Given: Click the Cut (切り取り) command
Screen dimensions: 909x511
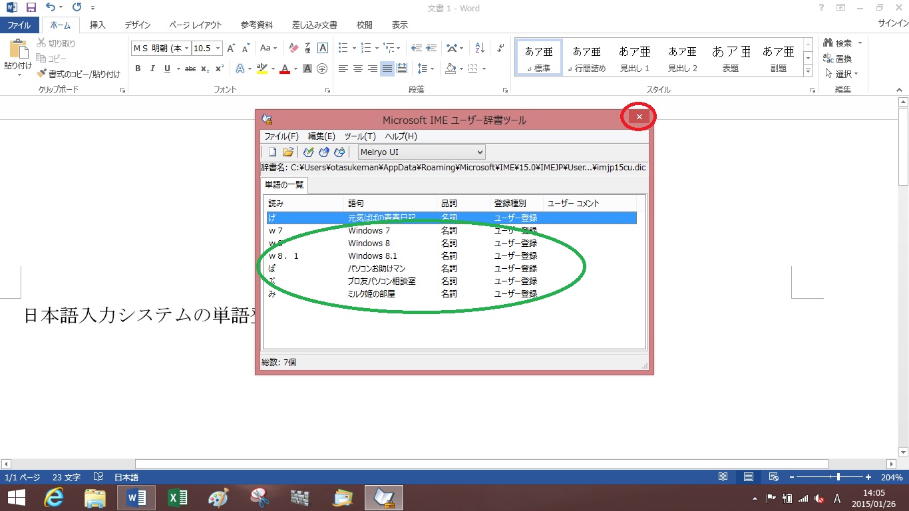Looking at the screenshot, I should pyautogui.click(x=56, y=43).
